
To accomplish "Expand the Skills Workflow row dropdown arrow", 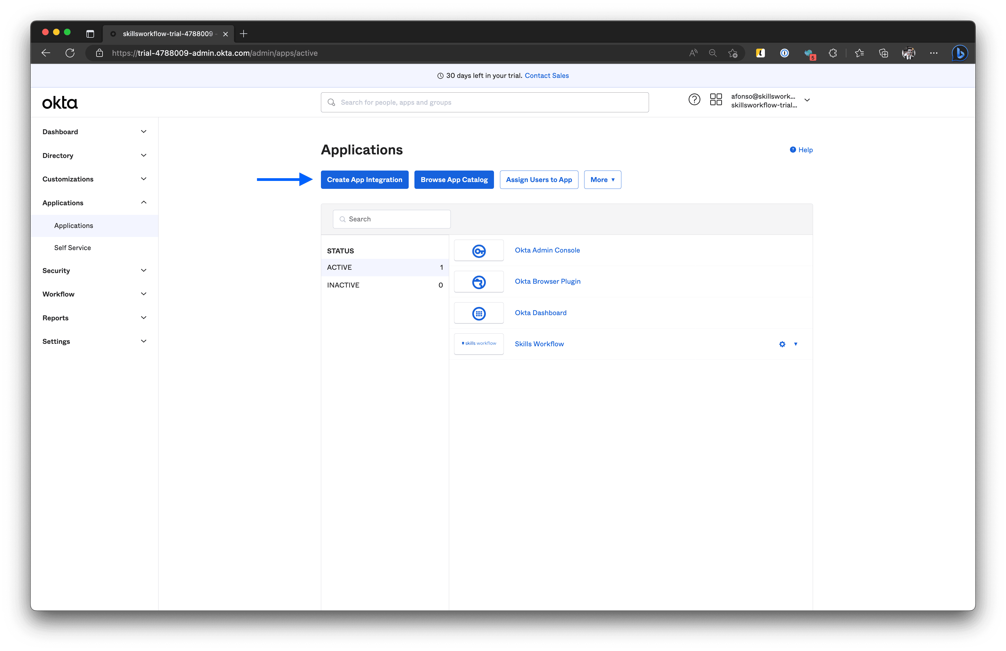I will pos(796,344).
